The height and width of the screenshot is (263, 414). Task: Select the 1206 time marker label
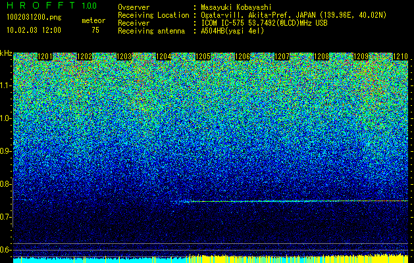(242, 57)
